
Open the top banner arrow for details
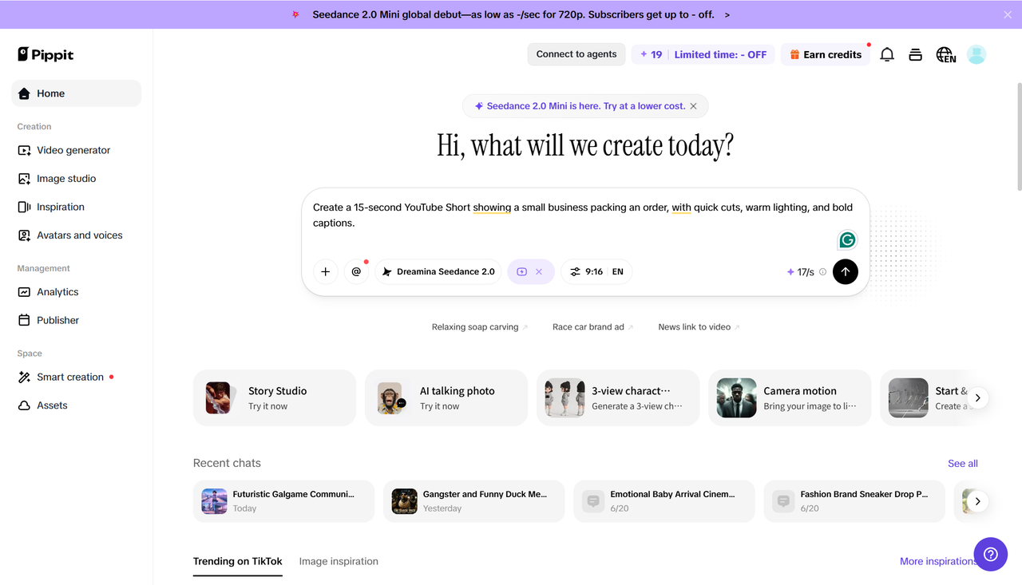point(727,14)
